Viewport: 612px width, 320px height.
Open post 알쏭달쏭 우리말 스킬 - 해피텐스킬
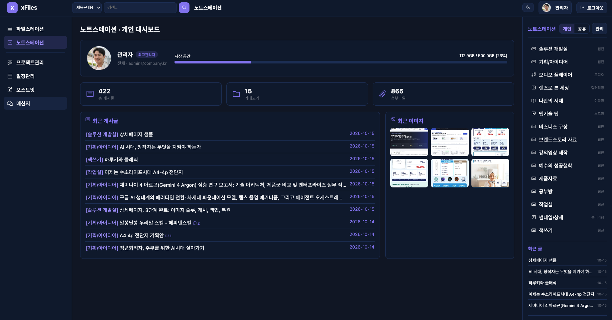(x=156, y=223)
